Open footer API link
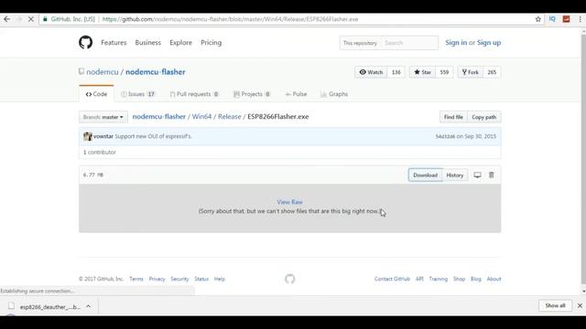Image resolution: width=586 pixels, height=329 pixels. 419,279
